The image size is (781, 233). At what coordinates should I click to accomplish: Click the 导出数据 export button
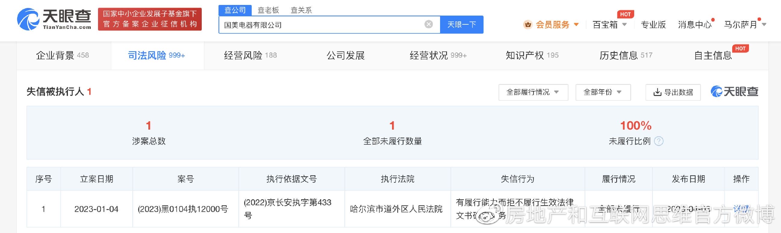[673, 92]
